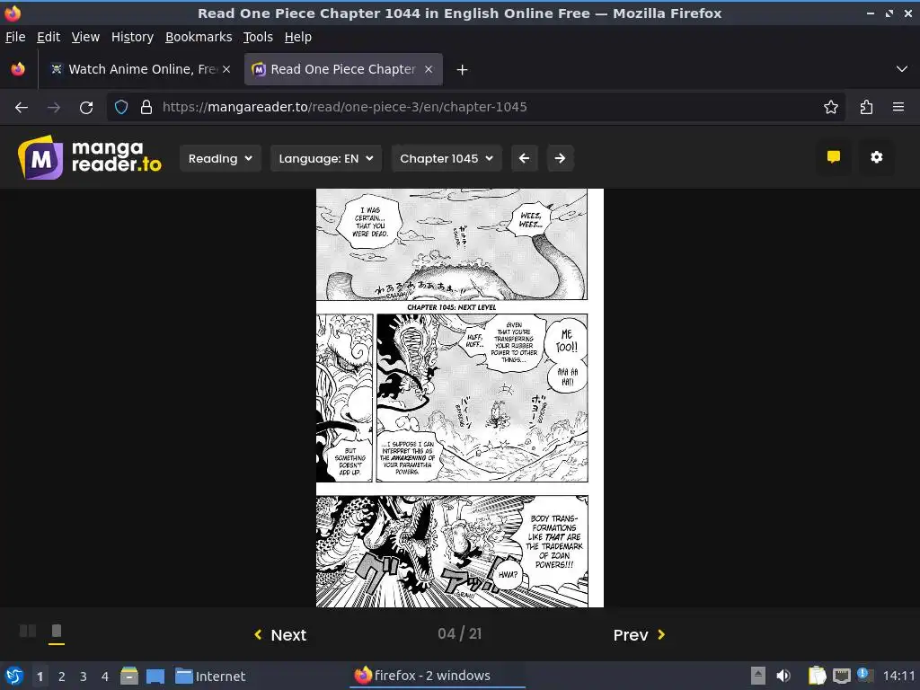Open the desktop start menu icon
The width and height of the screenshot is (920, 690).
[x=14, y=676]
